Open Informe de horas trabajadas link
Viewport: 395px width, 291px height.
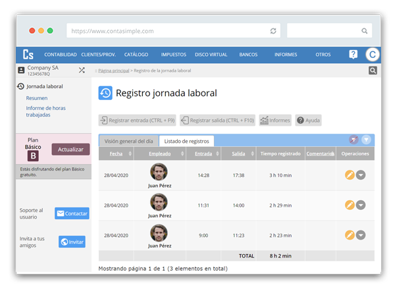(47, 111)
